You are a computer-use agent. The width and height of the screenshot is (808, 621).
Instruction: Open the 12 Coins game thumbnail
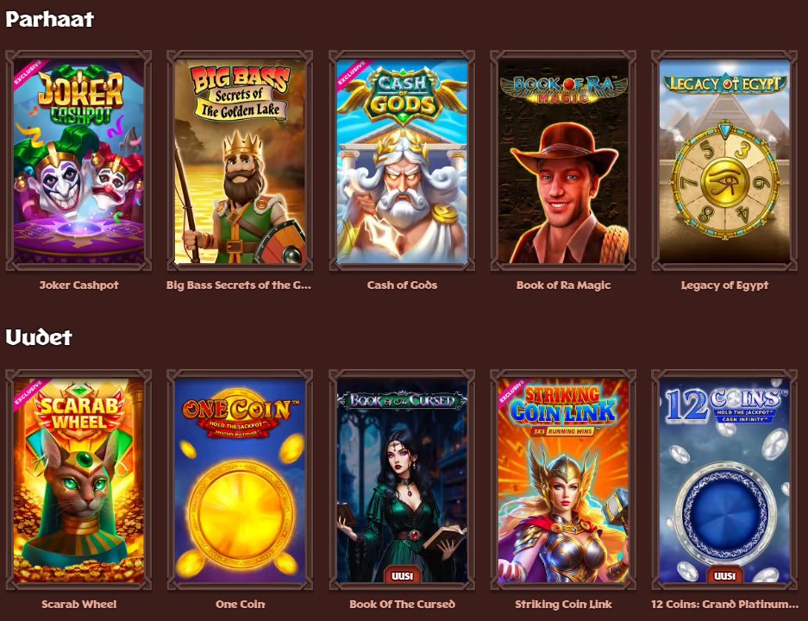(724, 480)
